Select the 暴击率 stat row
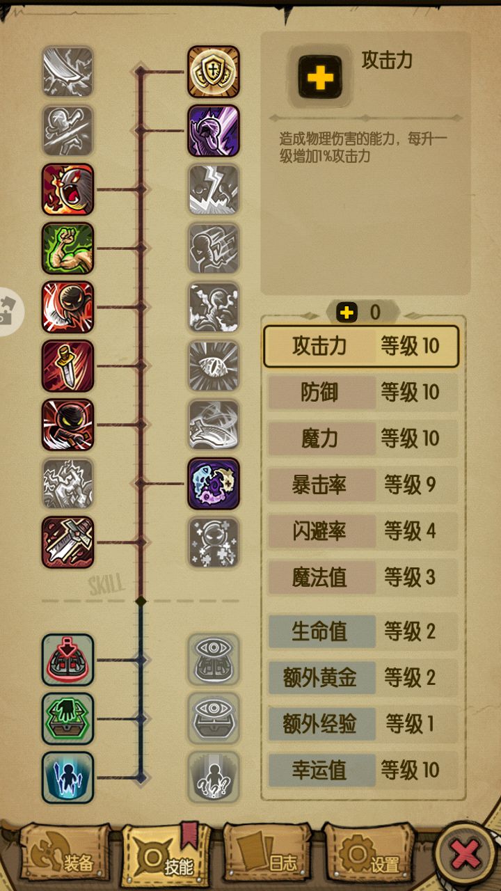Image resolution: width=501 pixels, height=891 pixels. click(363, 485)
